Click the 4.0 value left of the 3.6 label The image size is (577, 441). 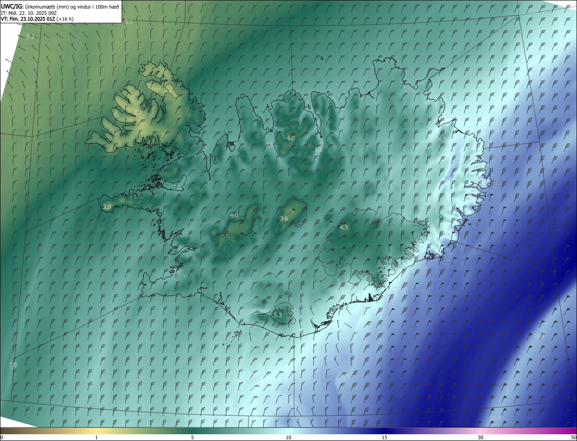tap(234, 216)
